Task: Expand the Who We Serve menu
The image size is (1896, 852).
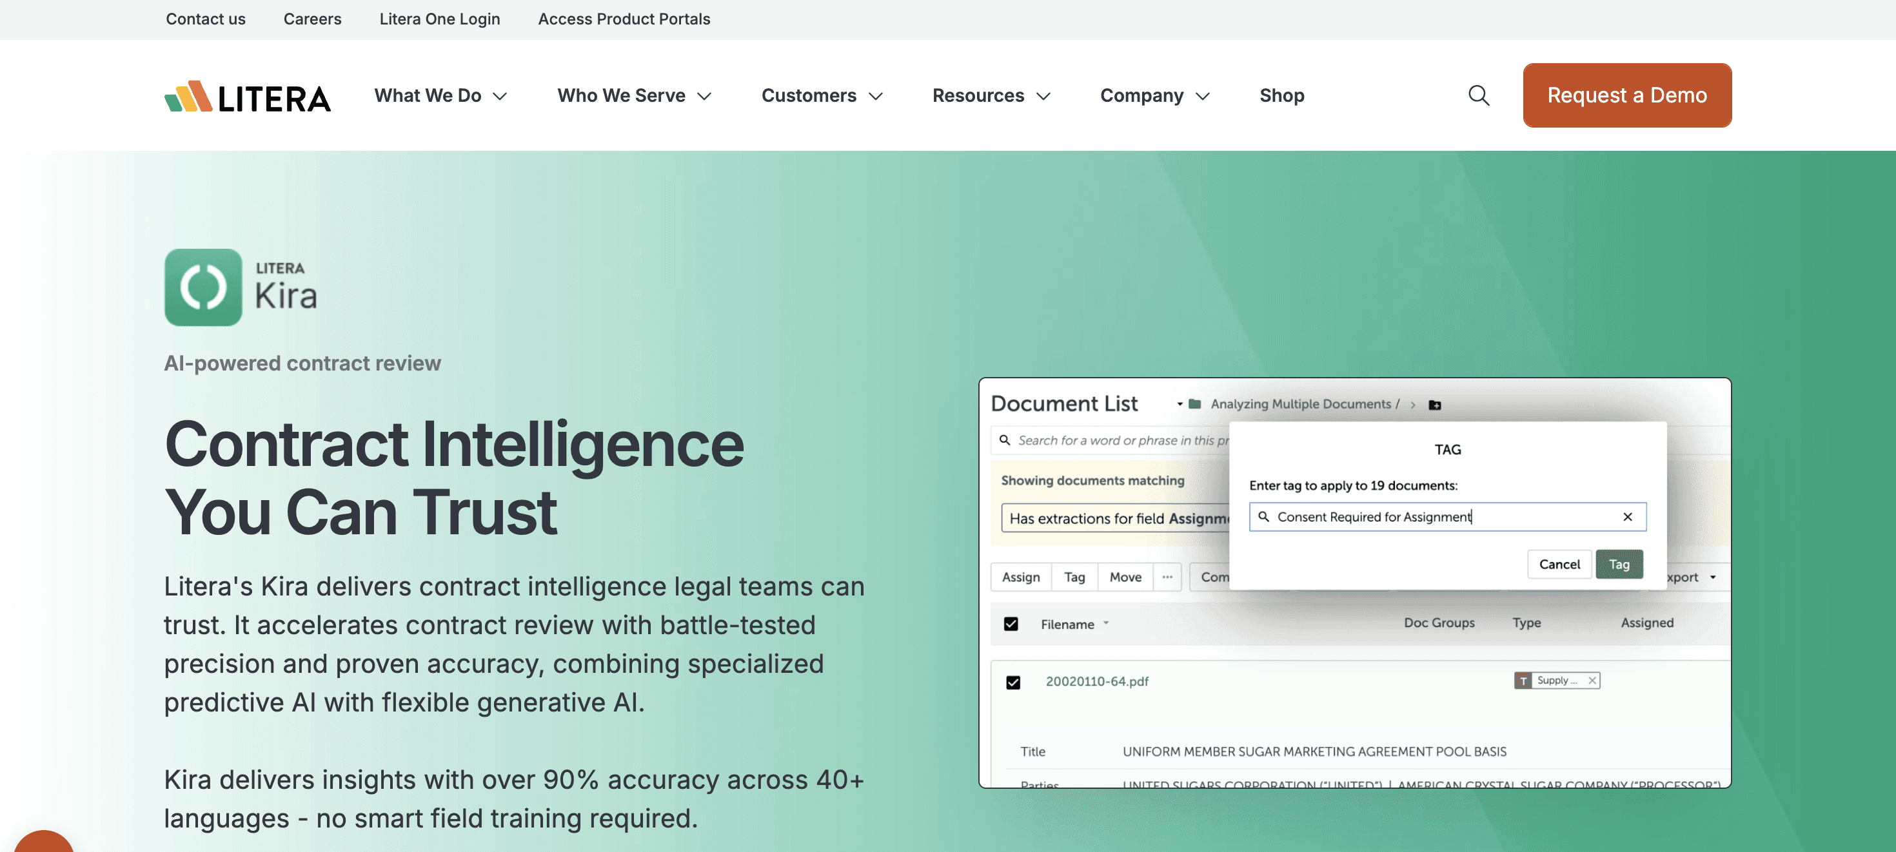Action: pyautogui.click(x=634, y=95)
